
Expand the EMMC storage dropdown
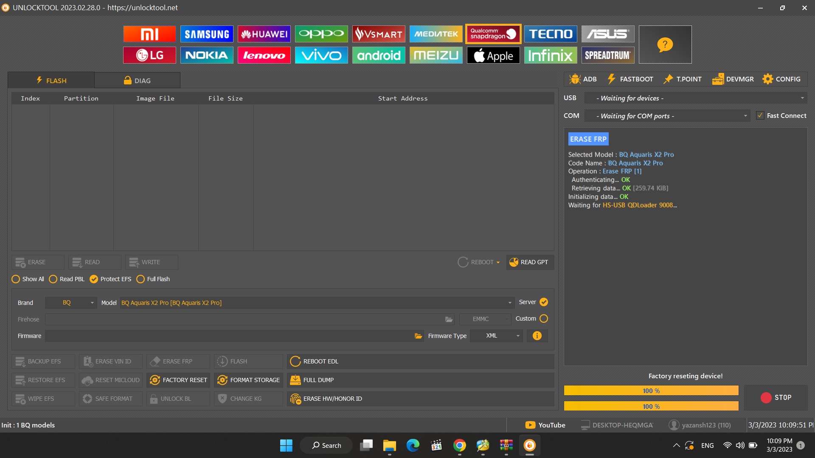tap(486, 319)
